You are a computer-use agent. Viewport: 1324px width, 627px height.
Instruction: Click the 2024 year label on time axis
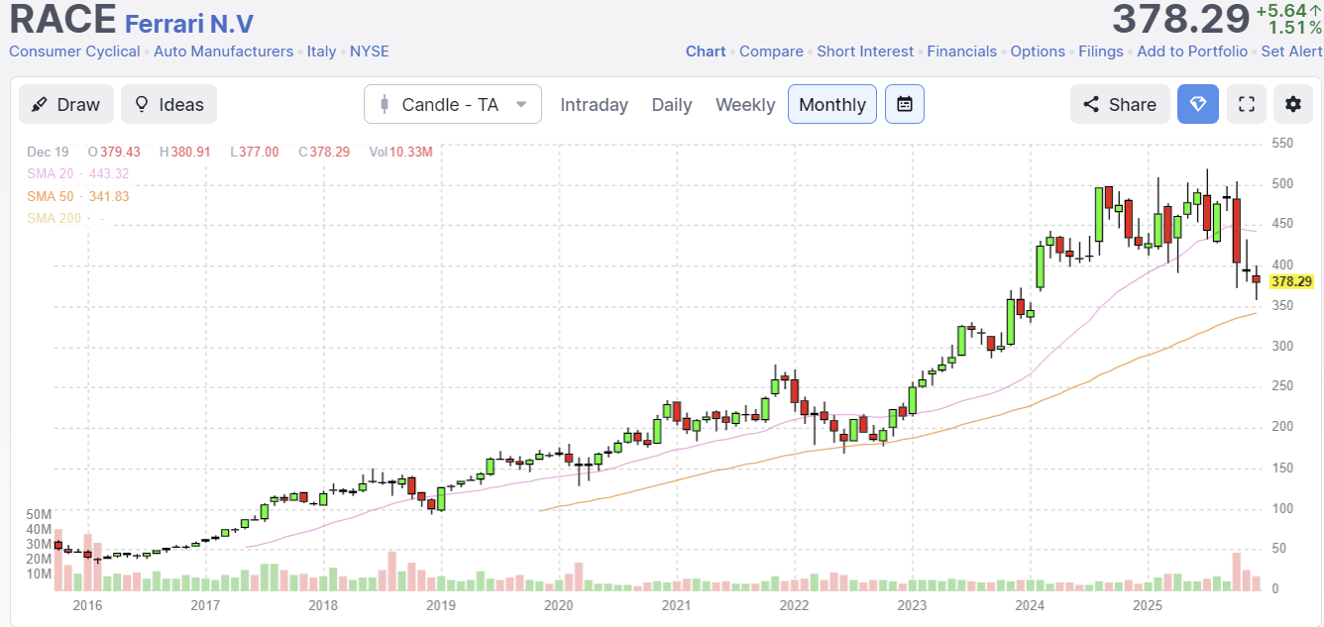coord(1030,605)
